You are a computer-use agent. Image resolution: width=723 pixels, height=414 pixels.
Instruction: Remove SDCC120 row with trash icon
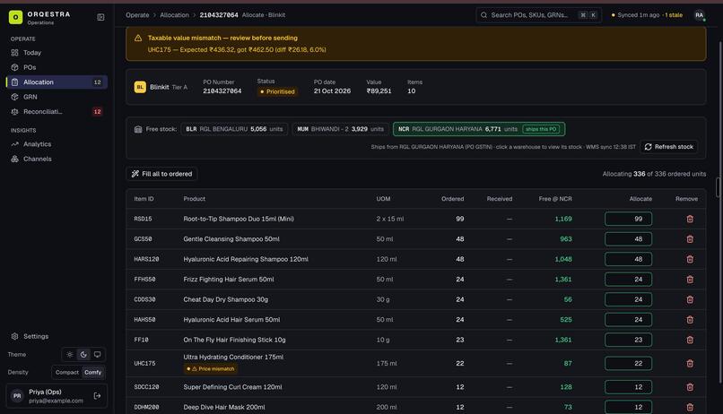coord(690,387)
